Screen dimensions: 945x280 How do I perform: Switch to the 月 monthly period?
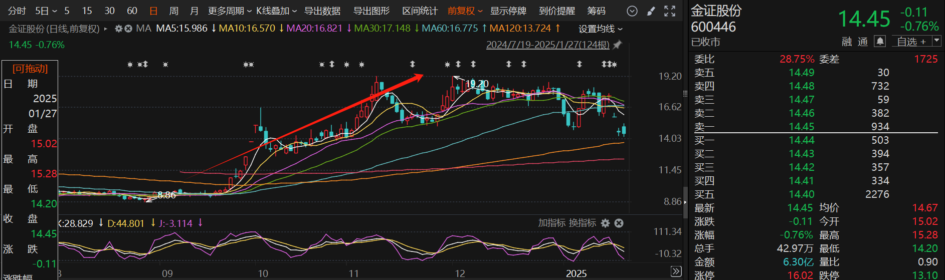click(195, 11)
